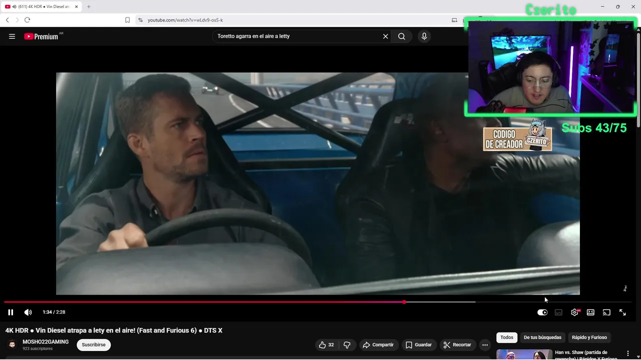Image resolution: width=641 pixels, height=360 pixels.
Task: Click the 1:34 / 2:28 time display
Action: click(x=54, y=312)
